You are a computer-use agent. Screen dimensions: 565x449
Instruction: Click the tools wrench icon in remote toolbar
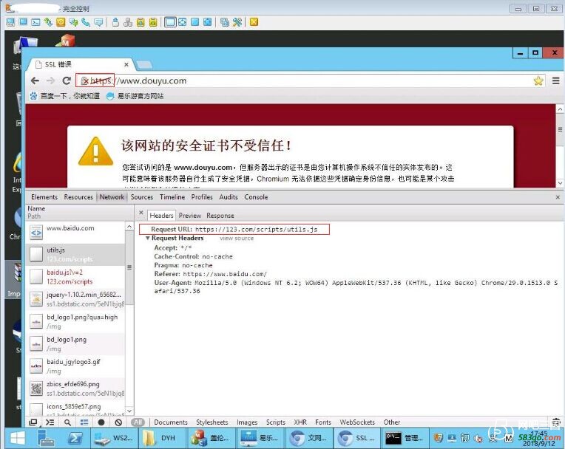click(237, 22)
